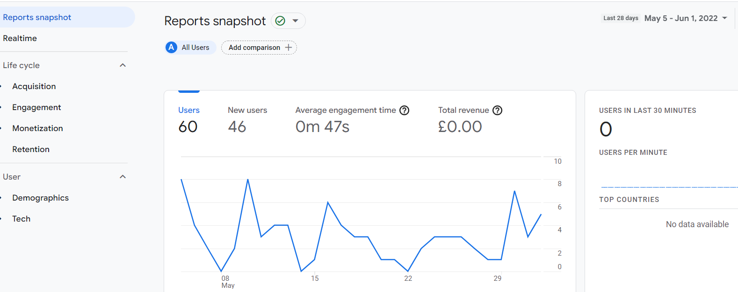Expand the Tech reports
This screenshot has width=738, height=292.
(x=21, y=219)
